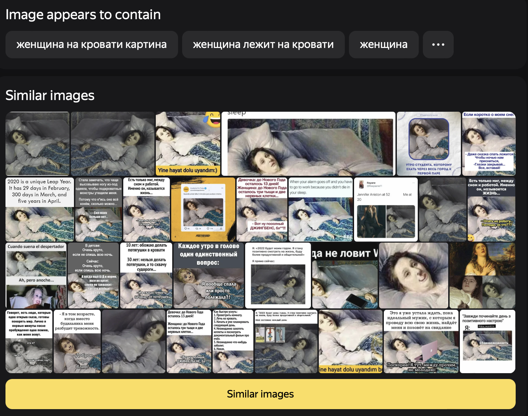Open thumbnail 'Говорят, есть люди, которые'
This screenshot has width=528, height=416.
tap(29, 341)
